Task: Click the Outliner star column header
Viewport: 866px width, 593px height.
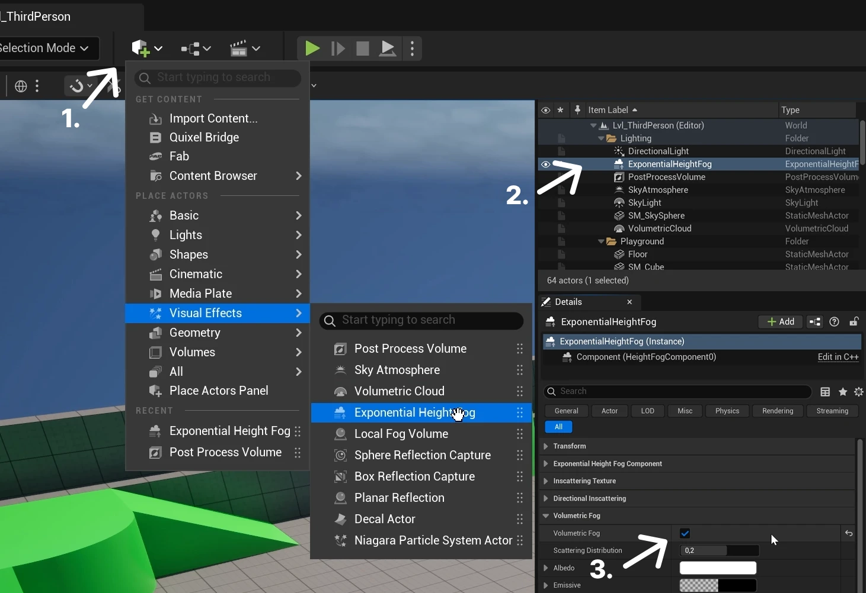Action: (560, 110)
